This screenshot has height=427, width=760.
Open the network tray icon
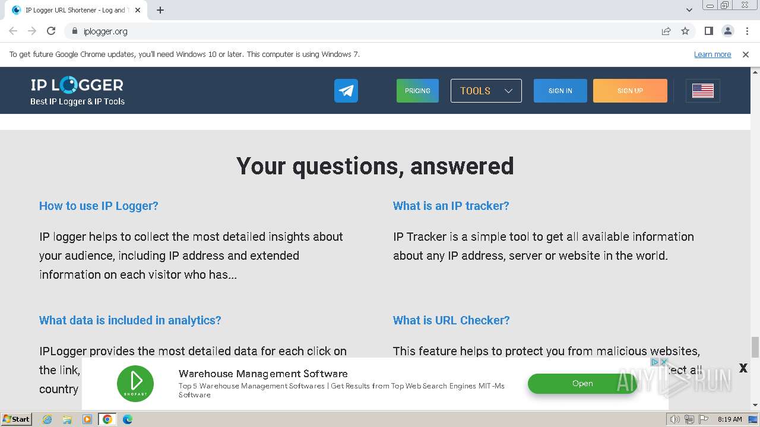coord(689,419)
